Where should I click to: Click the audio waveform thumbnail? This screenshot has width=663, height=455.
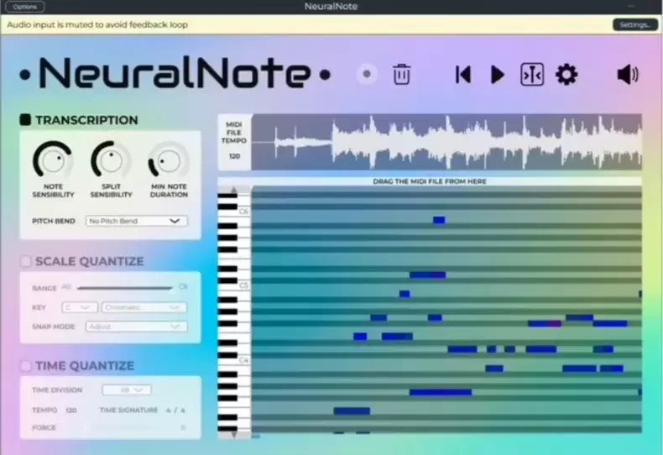pos(446,142)
